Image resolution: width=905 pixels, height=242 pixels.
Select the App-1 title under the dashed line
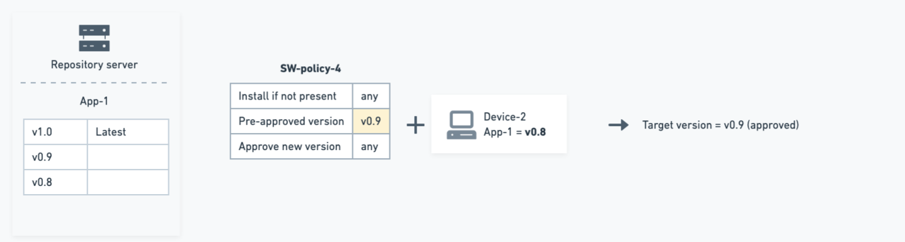pos(95,101)
